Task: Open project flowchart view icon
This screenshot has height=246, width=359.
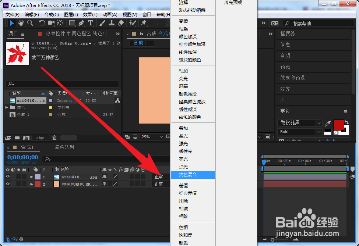Action: [118, 100]
